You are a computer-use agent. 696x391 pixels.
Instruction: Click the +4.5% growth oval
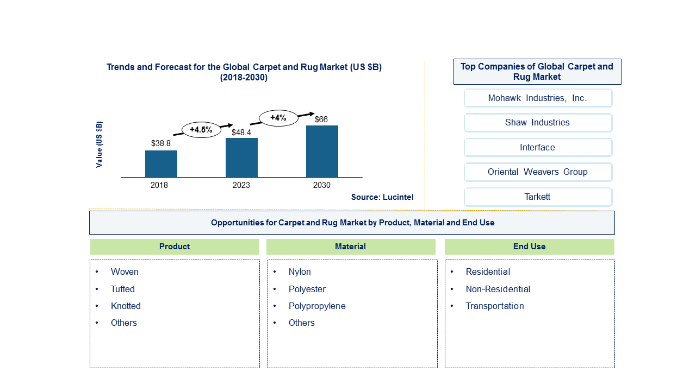point(201,130)
